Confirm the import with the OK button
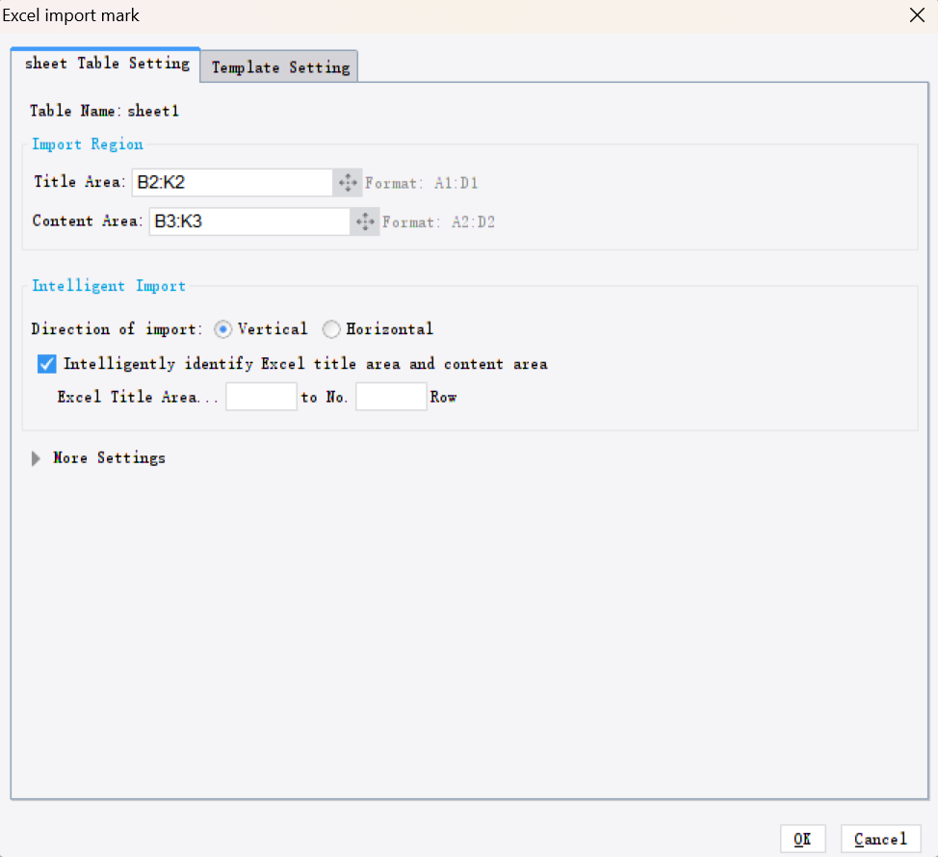The height and width of the screenshot is (857, 938). (x=803, y=839)
